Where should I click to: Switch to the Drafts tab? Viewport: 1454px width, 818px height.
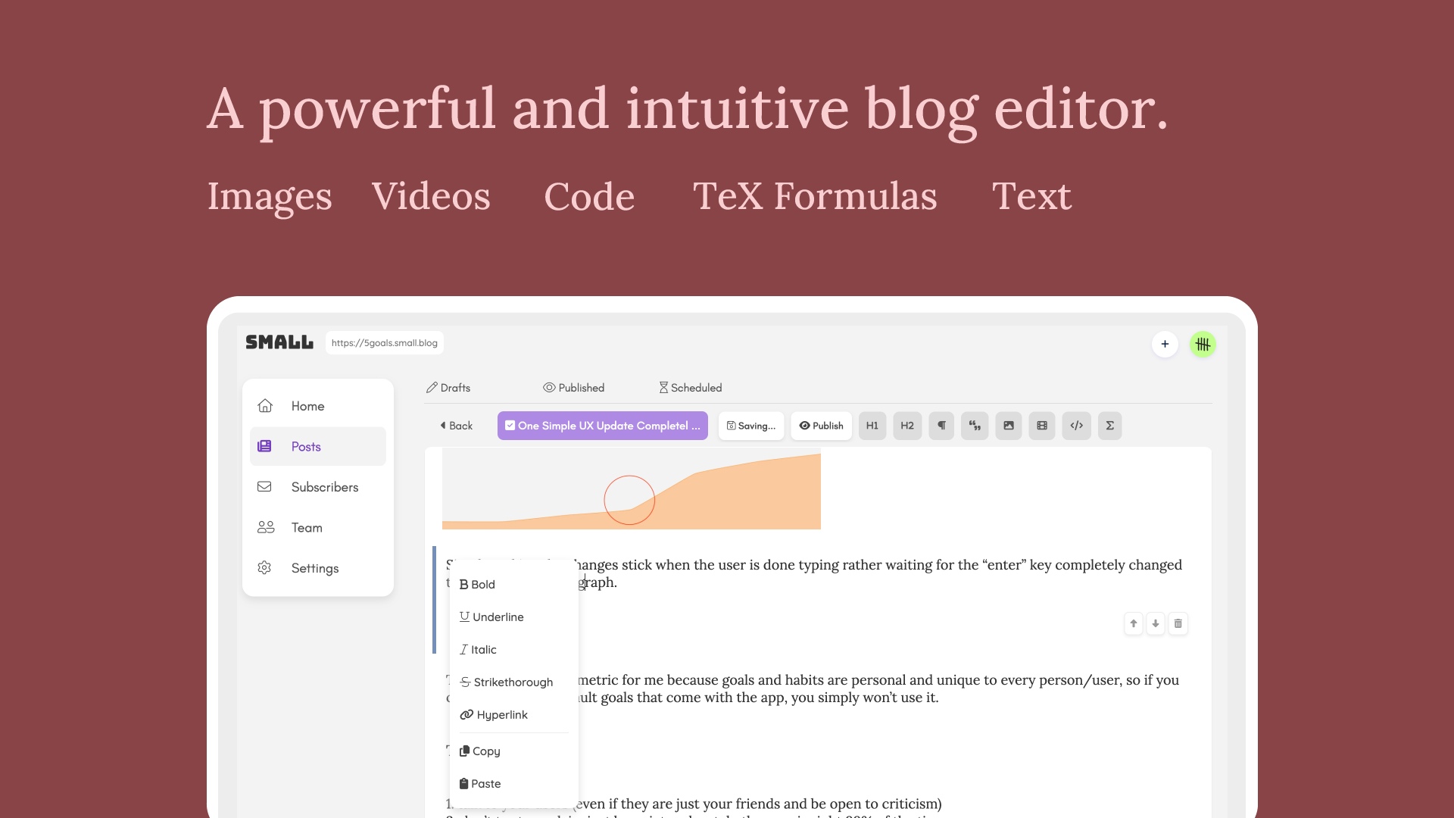tap(448, 388)
